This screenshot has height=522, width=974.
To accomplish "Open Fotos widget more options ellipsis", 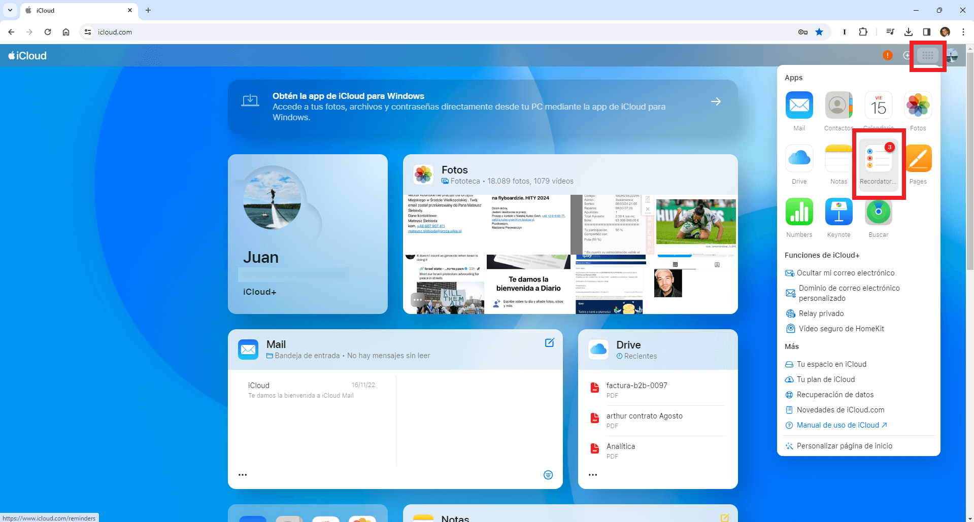I will tap(418, 299).
